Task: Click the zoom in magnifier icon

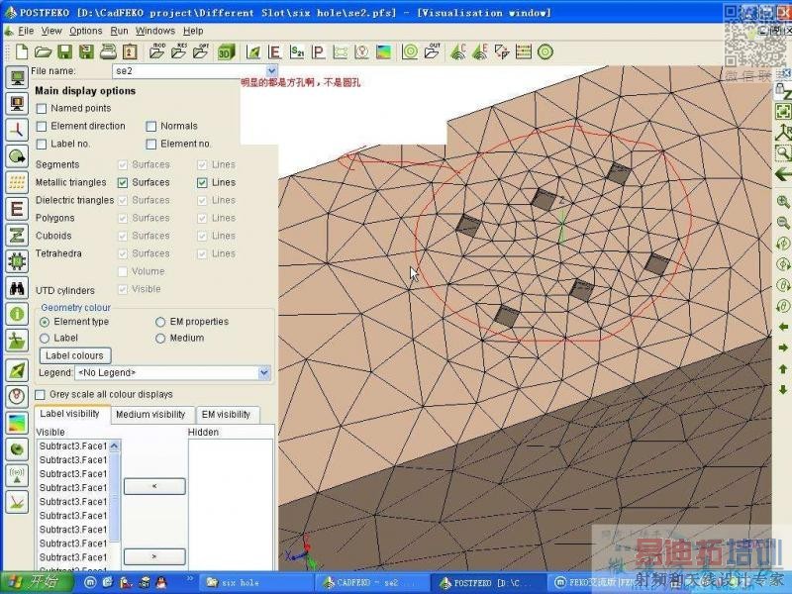Action: point(783,202)
